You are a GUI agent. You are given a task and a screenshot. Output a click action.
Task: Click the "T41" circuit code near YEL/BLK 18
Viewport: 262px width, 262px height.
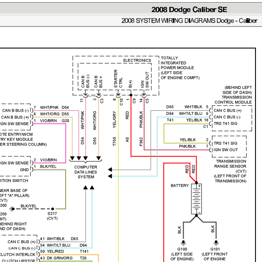click(170, 120)
